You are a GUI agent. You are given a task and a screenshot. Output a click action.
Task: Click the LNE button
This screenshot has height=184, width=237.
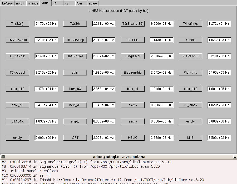click(x=190, y=138)
